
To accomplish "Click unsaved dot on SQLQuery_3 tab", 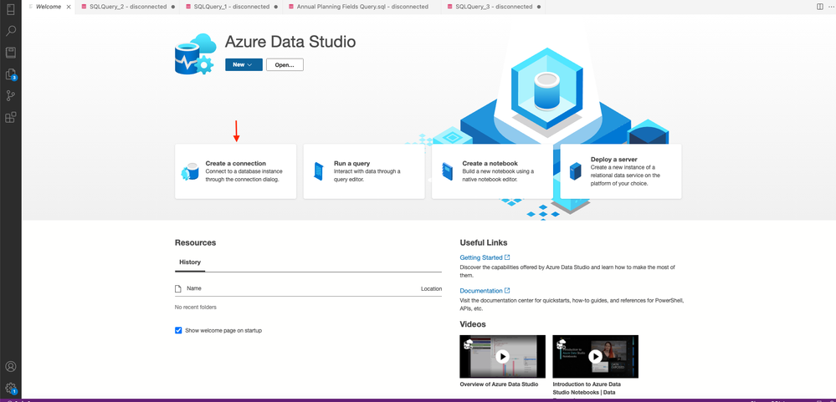I will 538,7.
